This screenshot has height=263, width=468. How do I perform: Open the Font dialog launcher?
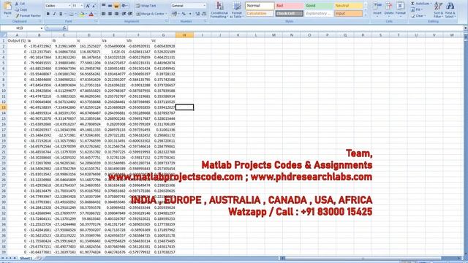(96, 21)
